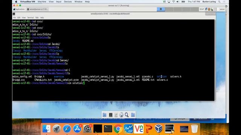Open the magnifier app finder in guest dock
Image resolution: width=241 pixels, height=135 pixels.
click(x=127, y=115)
